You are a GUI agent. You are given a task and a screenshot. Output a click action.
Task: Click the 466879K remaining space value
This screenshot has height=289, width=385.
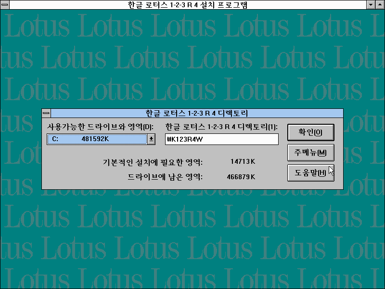click(x=241, y=177)
